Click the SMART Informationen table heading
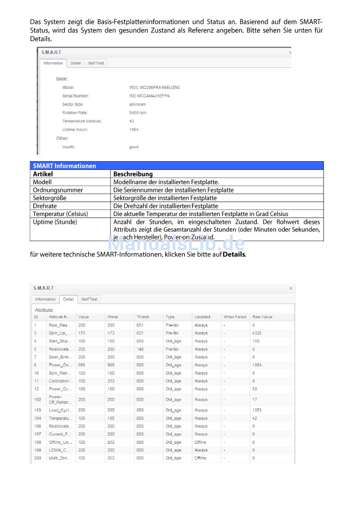Image resolution: width=352 pixels, height=526 pixels. click(x=64, y=166)
